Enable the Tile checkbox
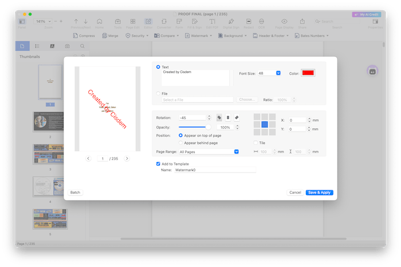 tap(255, 143)
